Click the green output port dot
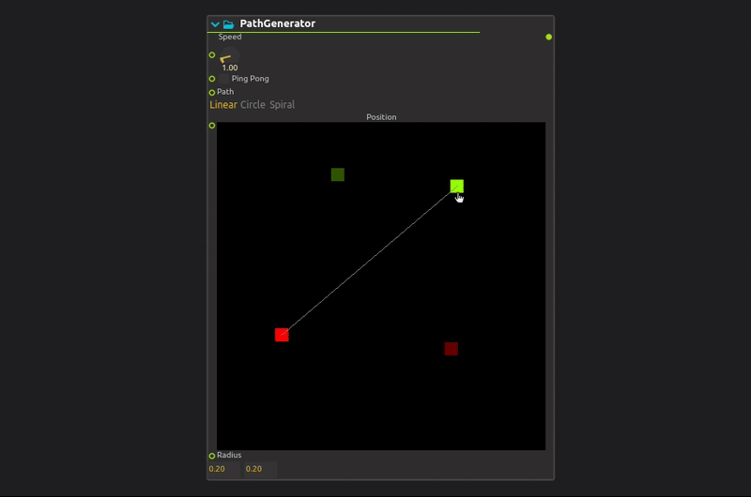Screen dimensions: 751x497 coord(549,37)
